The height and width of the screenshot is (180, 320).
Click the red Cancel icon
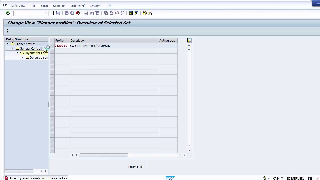78,13
